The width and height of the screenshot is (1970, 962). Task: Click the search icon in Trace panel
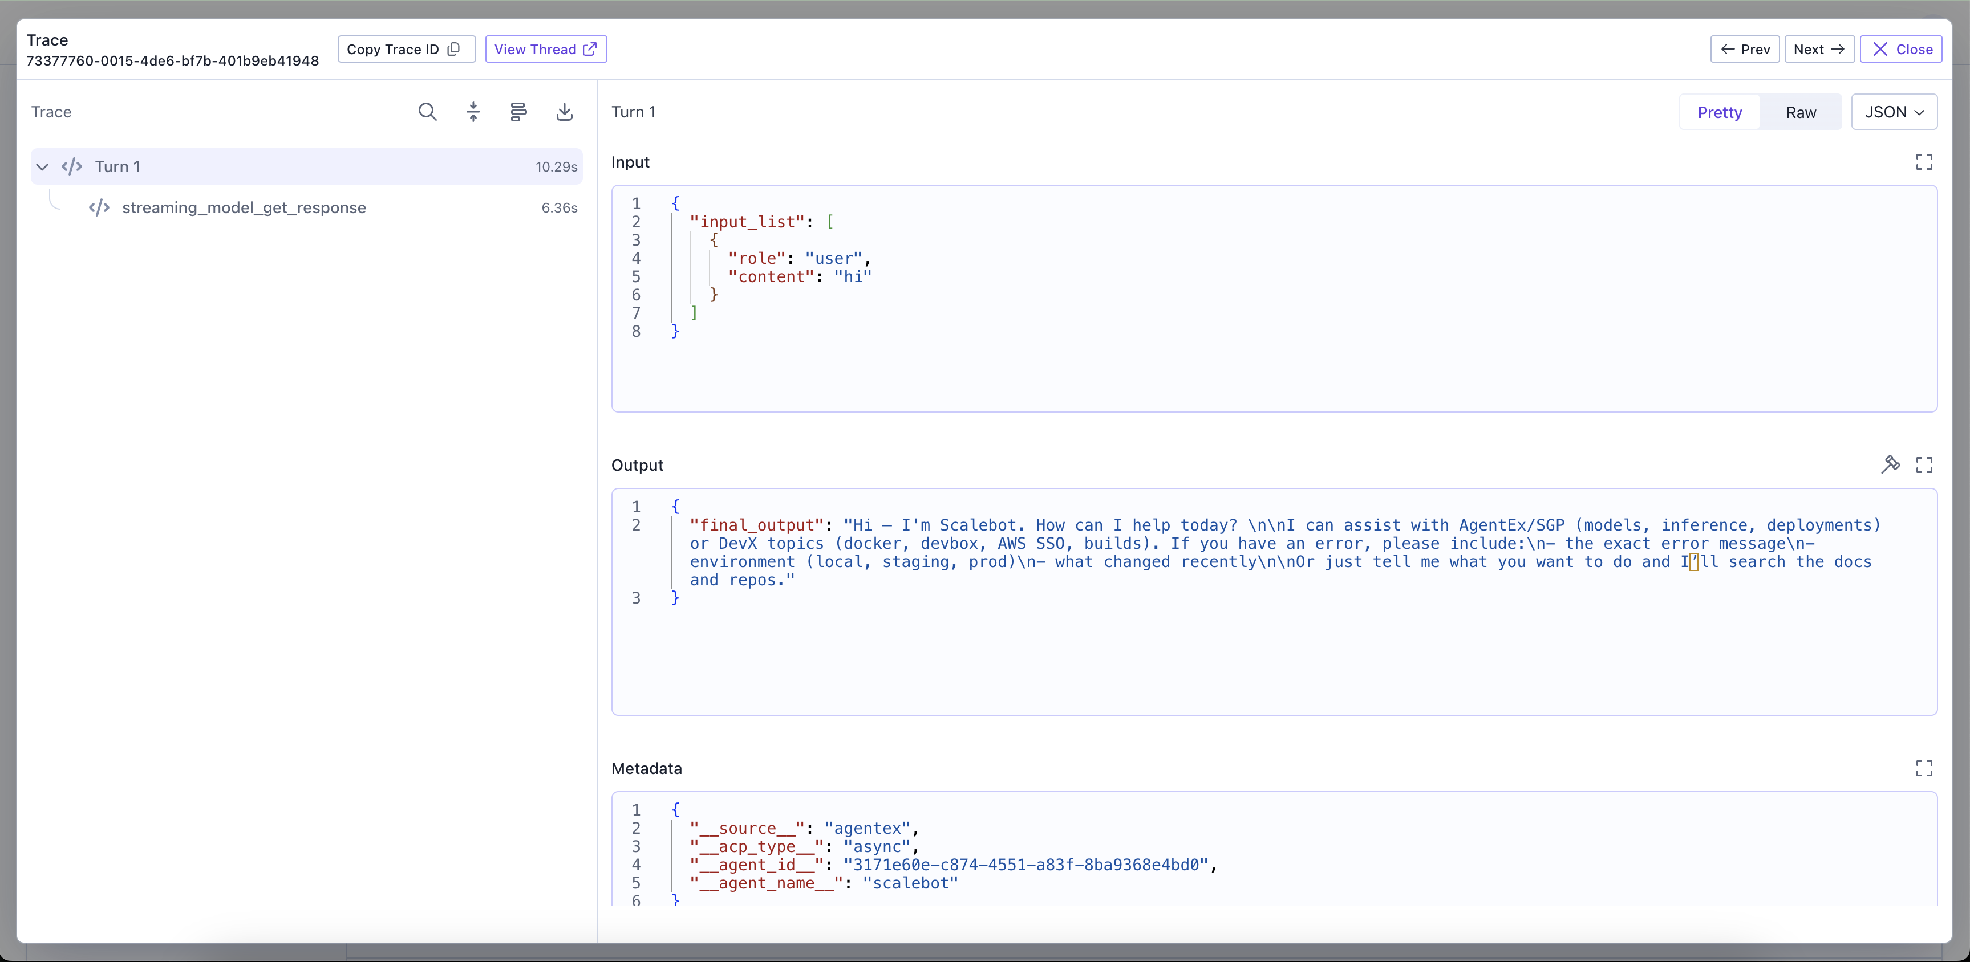[428, 112]
